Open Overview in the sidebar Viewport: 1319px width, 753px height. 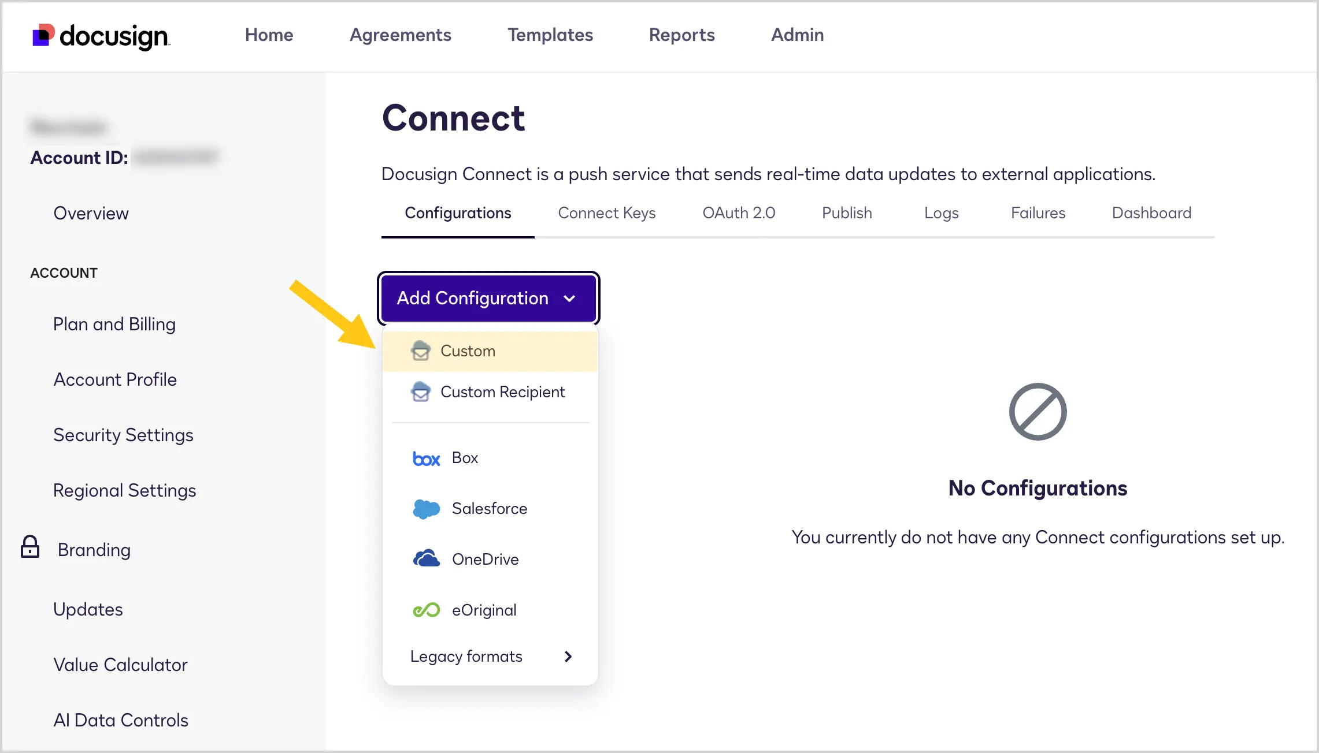pyautogui.click(x=91, y=213)
